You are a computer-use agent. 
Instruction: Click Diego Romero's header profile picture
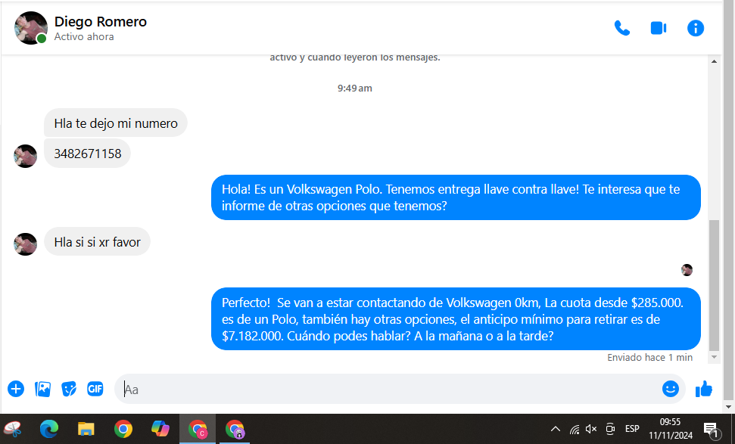click(x=30, y=28)
